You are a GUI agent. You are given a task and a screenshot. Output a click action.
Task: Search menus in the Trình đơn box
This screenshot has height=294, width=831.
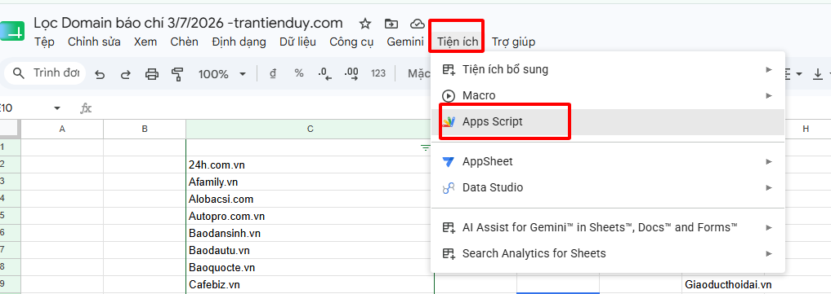click(45, 72)
